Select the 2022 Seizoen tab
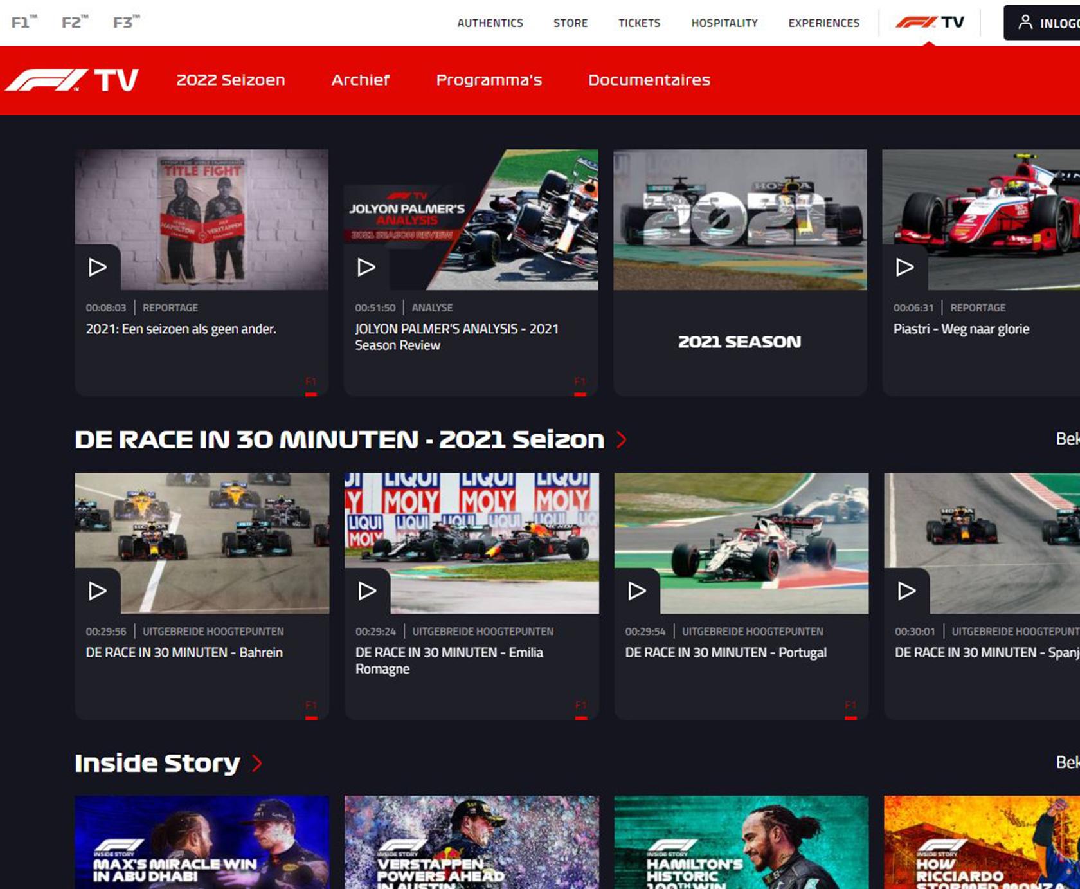 tap(231, 80)
